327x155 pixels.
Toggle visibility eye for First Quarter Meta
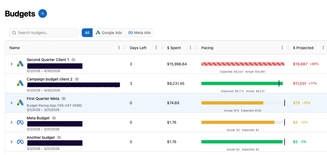[x=64, y=99]
